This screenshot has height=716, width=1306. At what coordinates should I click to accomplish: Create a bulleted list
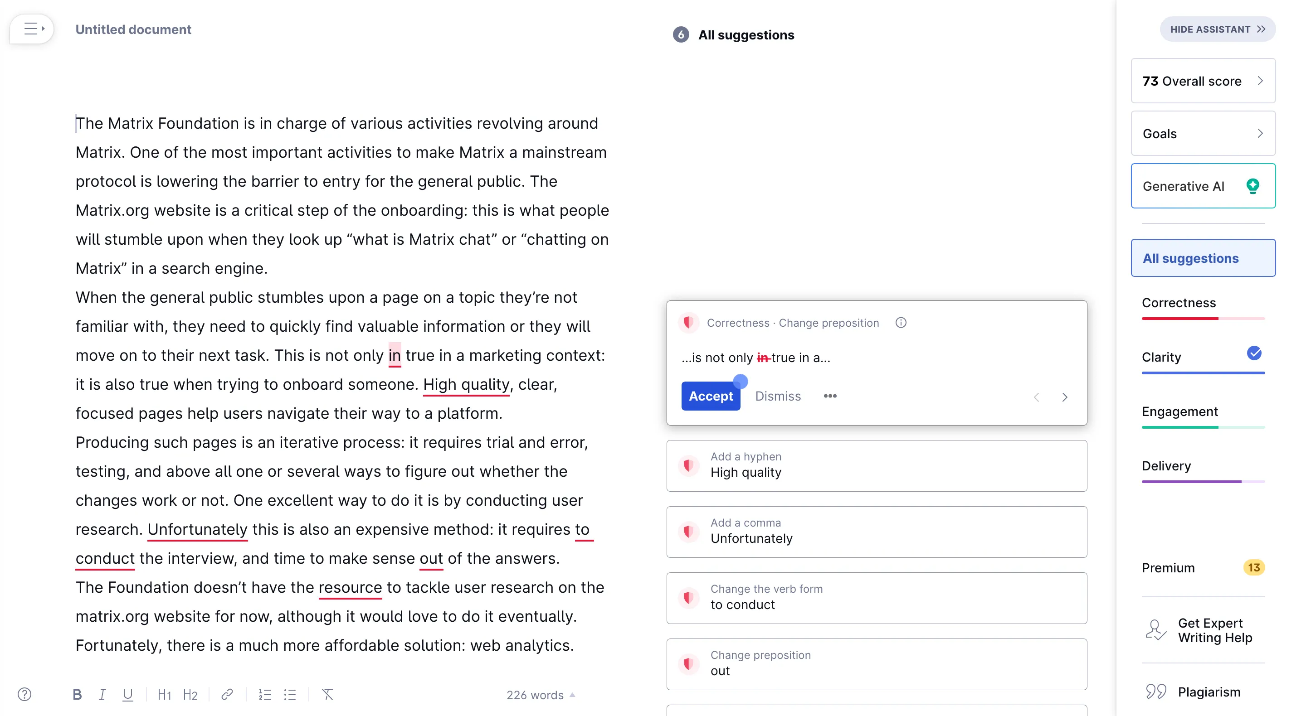[x=290, y=694]
